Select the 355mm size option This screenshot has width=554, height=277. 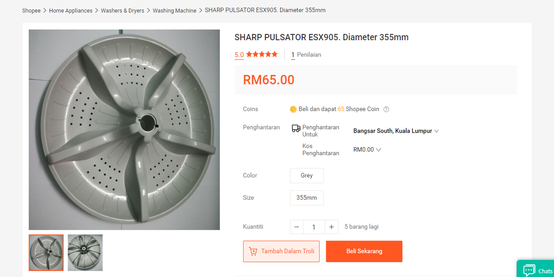[x=307, y=198]
